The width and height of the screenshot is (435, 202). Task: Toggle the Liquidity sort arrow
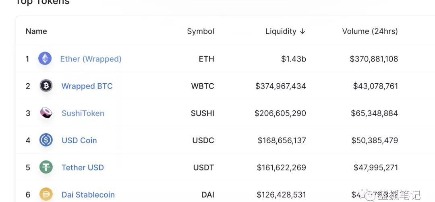(x=302, y=32)
